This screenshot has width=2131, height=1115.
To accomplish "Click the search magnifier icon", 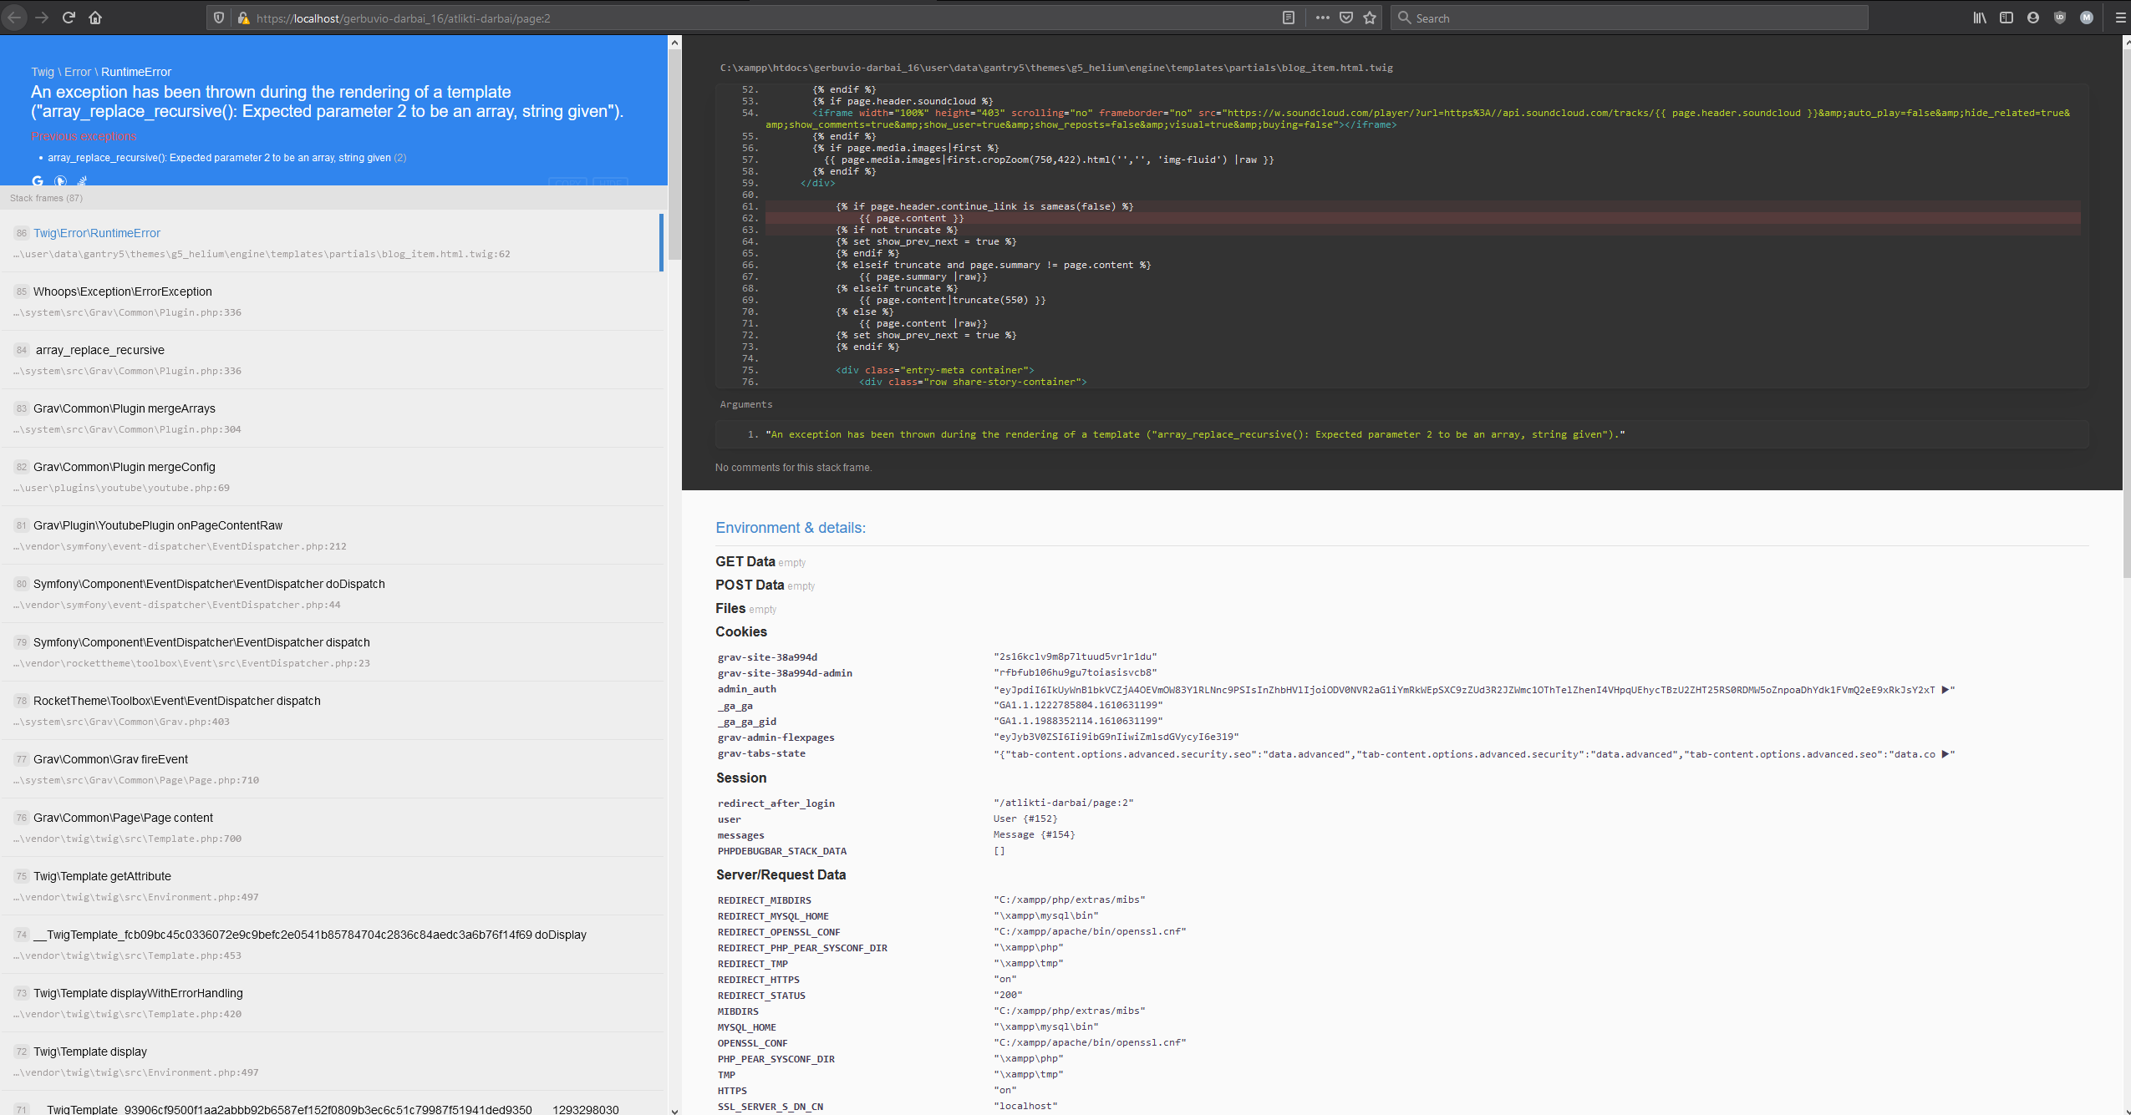I will click(x=1404, y=18).
